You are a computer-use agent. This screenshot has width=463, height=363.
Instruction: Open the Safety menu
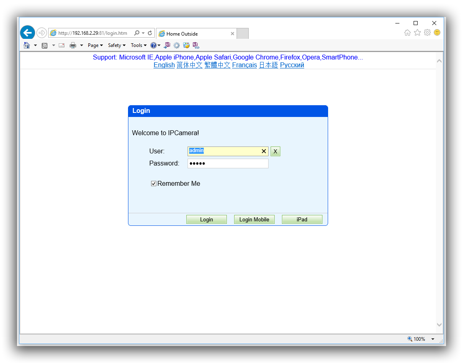(117, 45)
